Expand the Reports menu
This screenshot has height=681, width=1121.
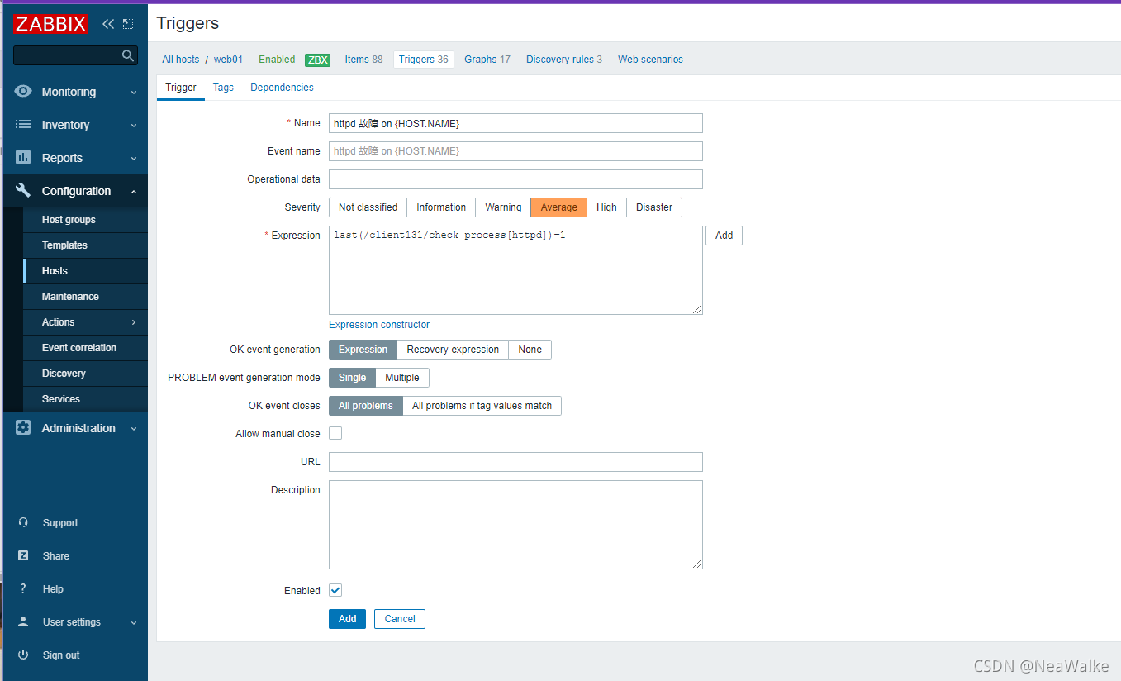134,159
